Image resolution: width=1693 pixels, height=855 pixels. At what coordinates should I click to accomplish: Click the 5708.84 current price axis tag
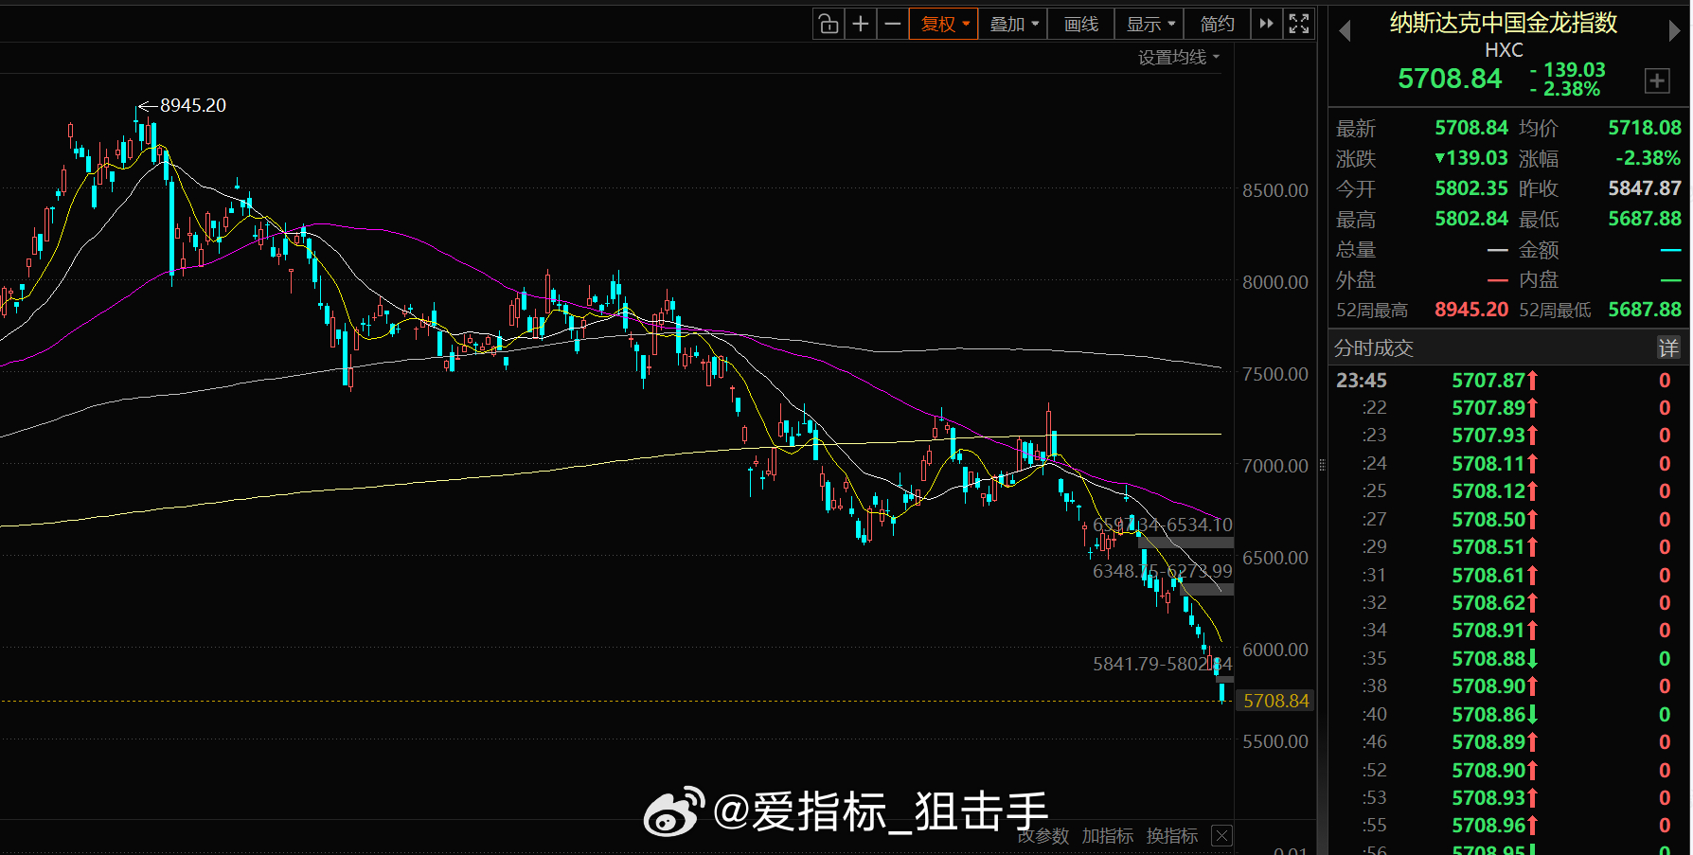click(x=1275, y=701)
